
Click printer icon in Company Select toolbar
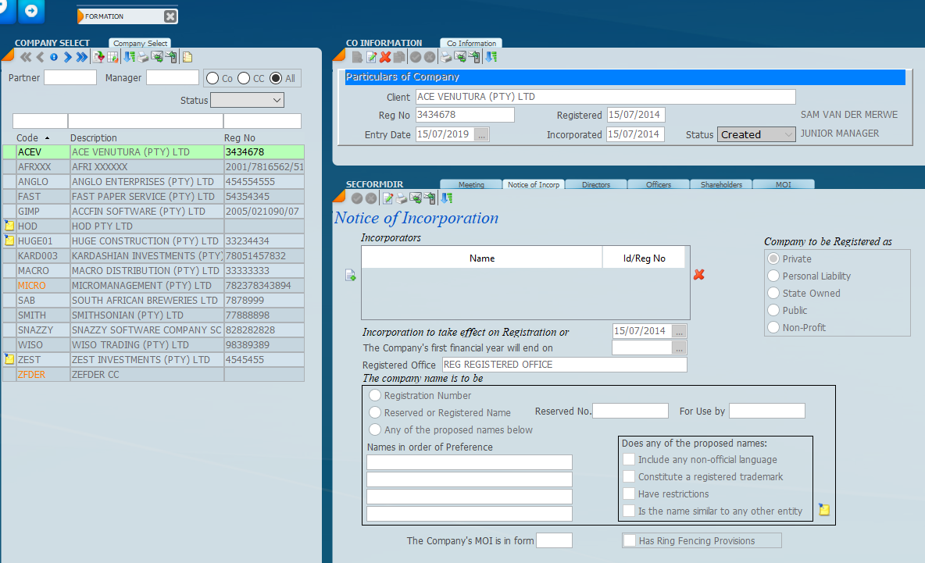143,57
